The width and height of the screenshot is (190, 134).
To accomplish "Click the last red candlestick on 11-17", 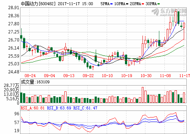I will pos(184,31).
